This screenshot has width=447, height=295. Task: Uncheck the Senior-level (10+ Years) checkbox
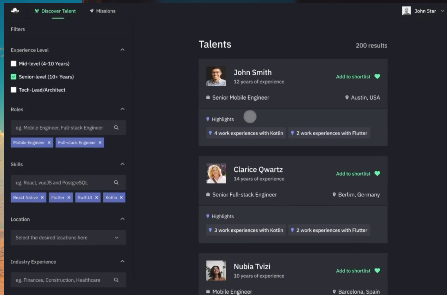[13, 77]
